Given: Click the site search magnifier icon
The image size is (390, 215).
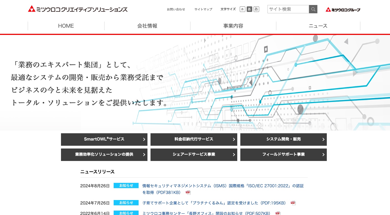Looking at the screenshot, I should pyautogui.click(x=313, y=9).
